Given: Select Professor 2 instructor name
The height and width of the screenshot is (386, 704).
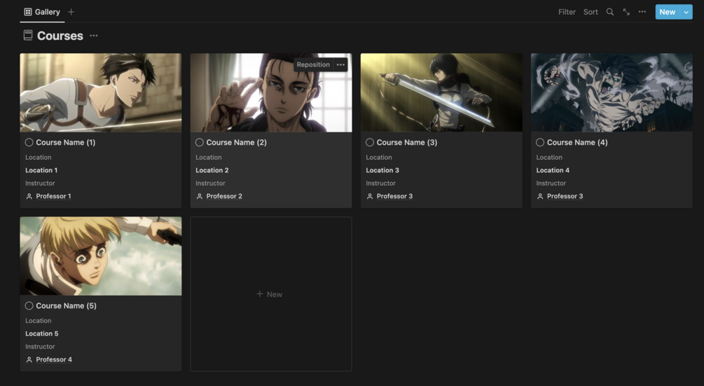Looking at the screenshot, I should pyautogui.click(x=224, y=196).
